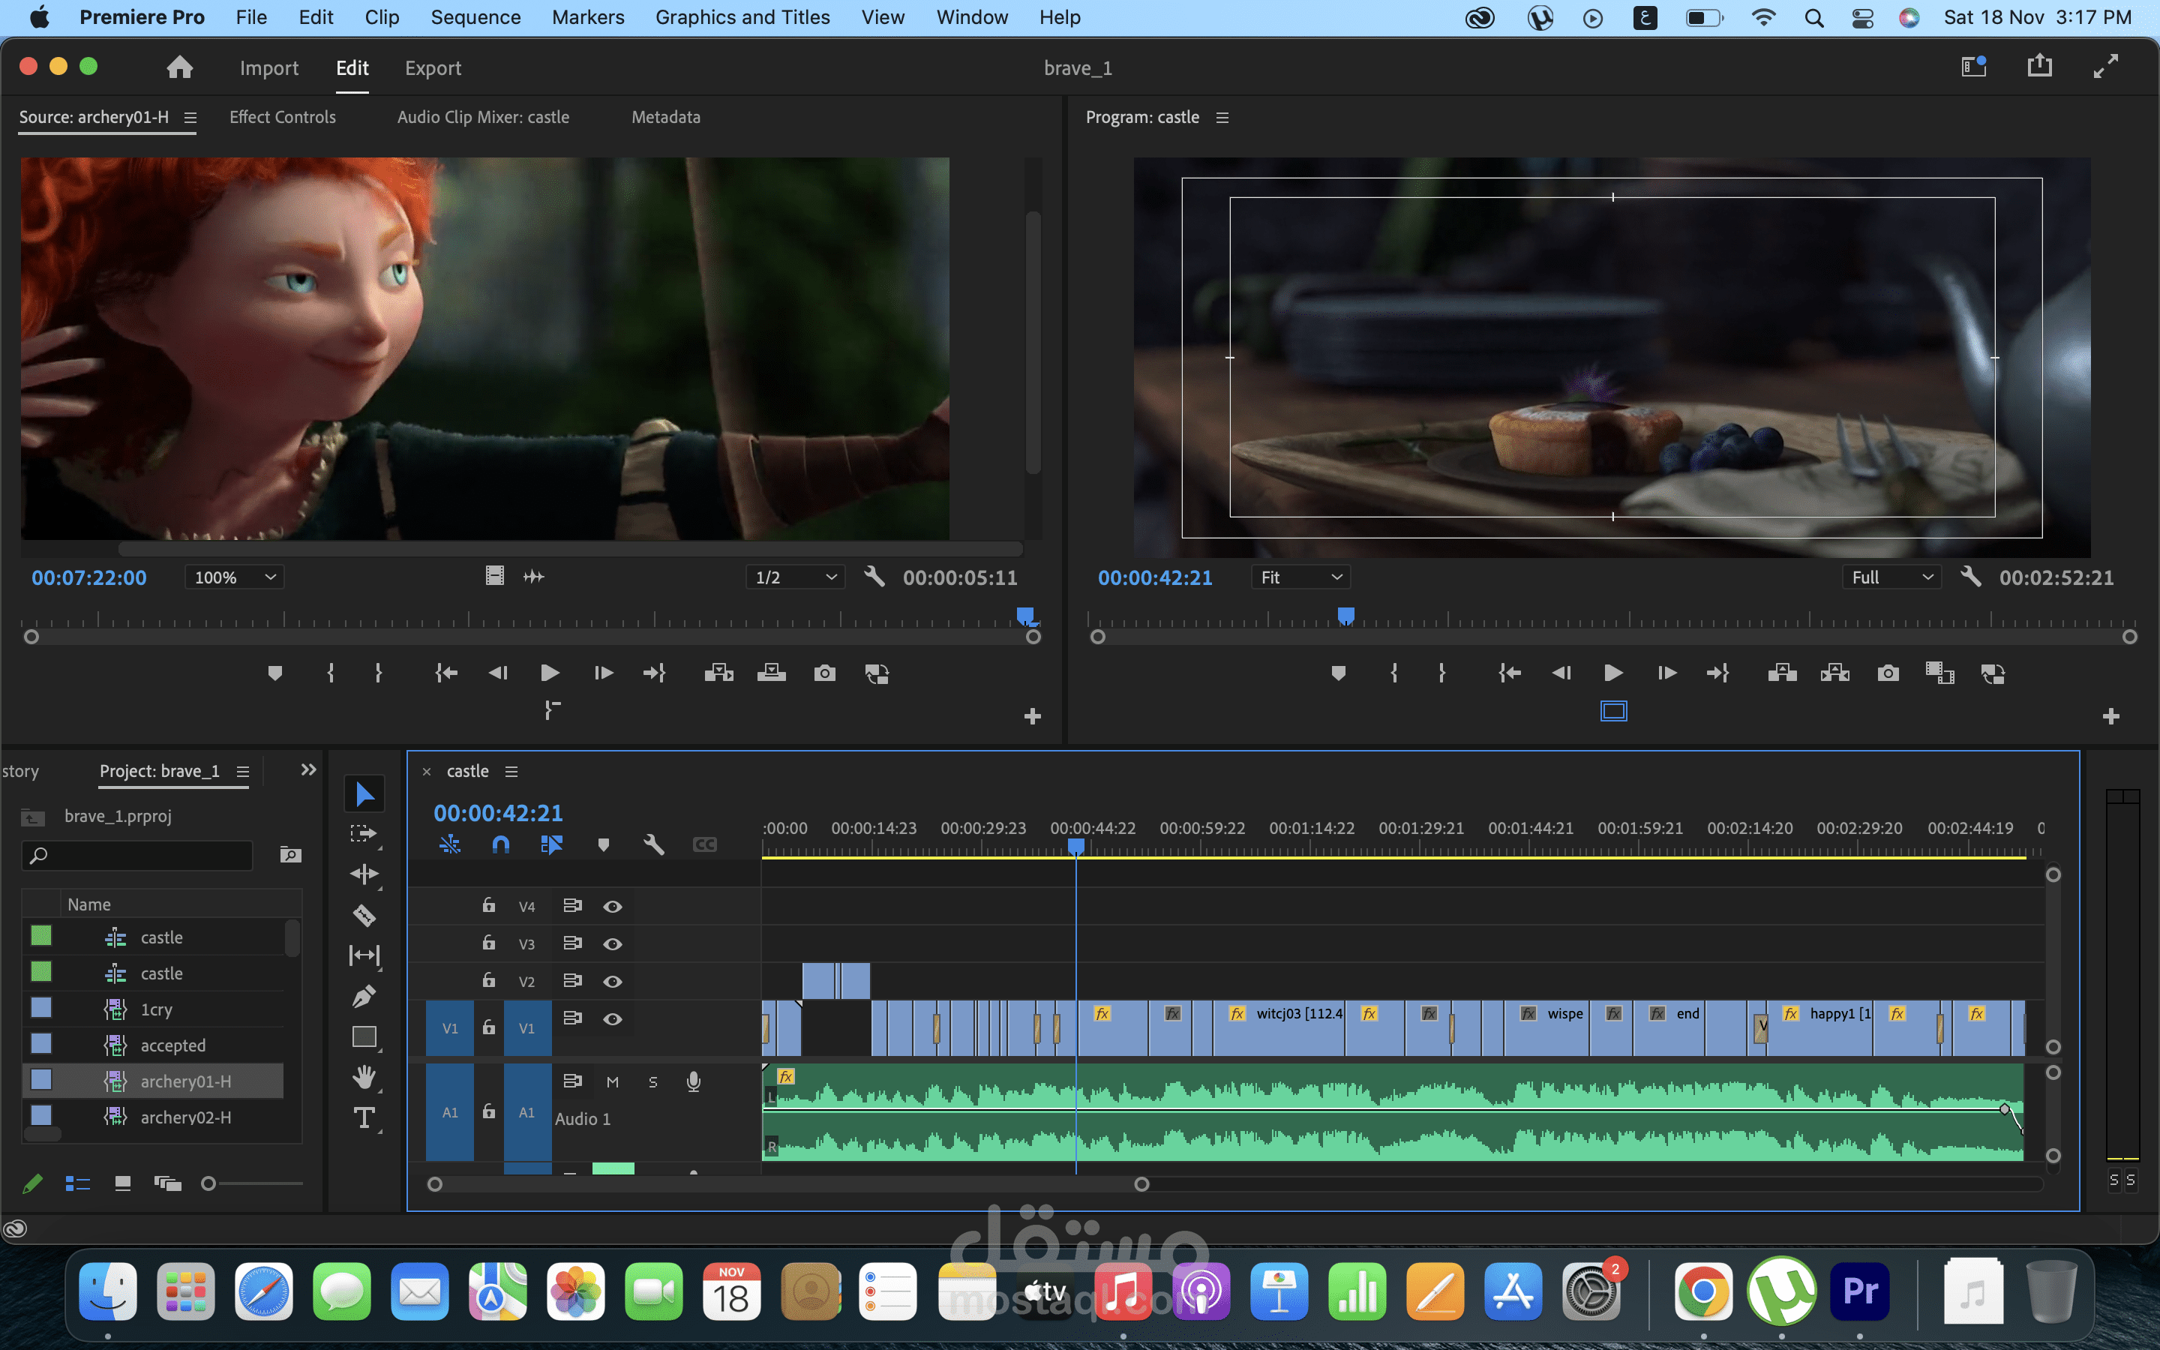Open workspaces icon in header bar

tap(1973, 66)
